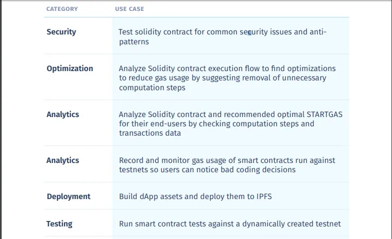Click the word 'patterns' in Security row
This screenshot has width=392, height=239.
(x=134, y=42)
